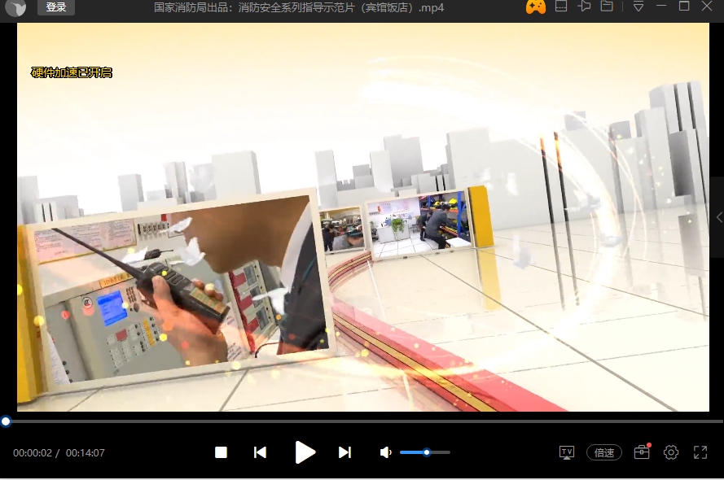Open the 倍速 playback speed menu
Viewport: 724px width, 480px height.
point(604,452)
